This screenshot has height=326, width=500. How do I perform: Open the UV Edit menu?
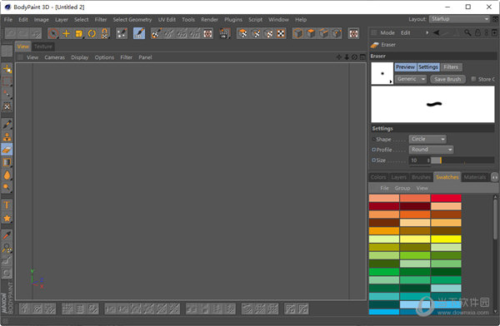click(167, 19)
